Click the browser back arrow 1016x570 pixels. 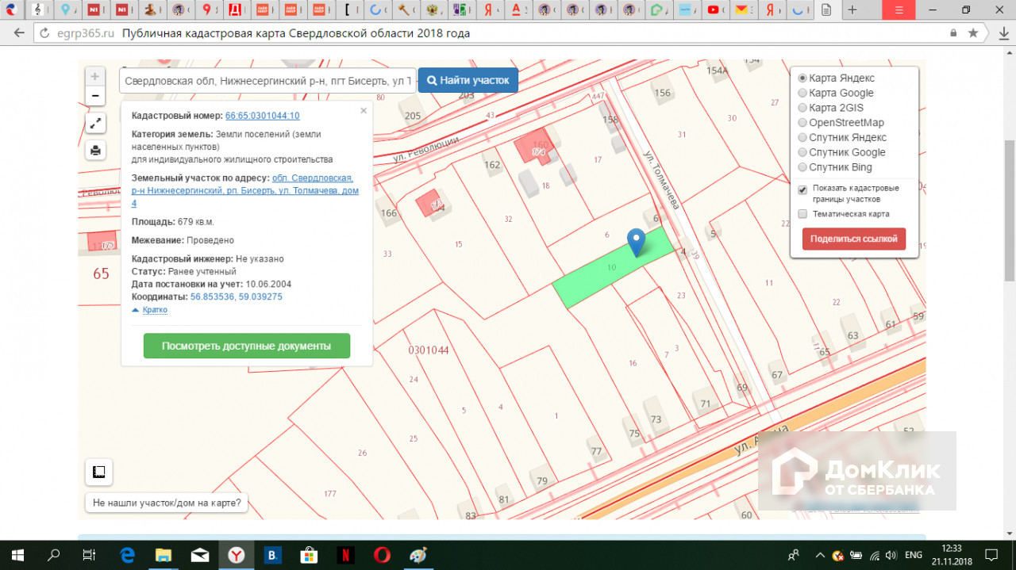19,33
